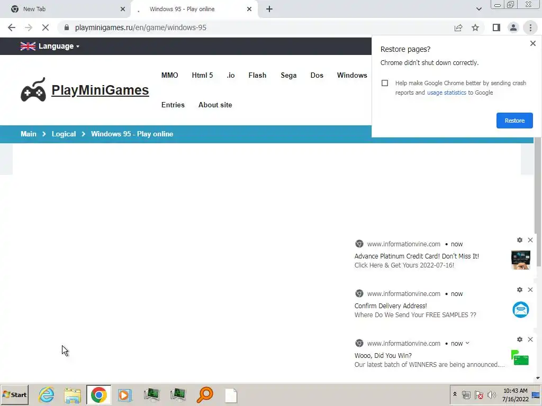Close the Windows 95 - Play online tab
Viewport: 542px width, 406px height.
click(249, 9)
